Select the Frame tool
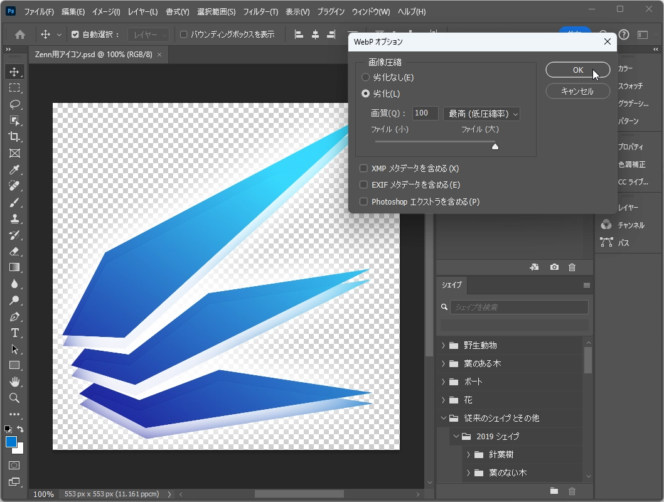Screen dimensions: 664x502 [x=14, y=153]
